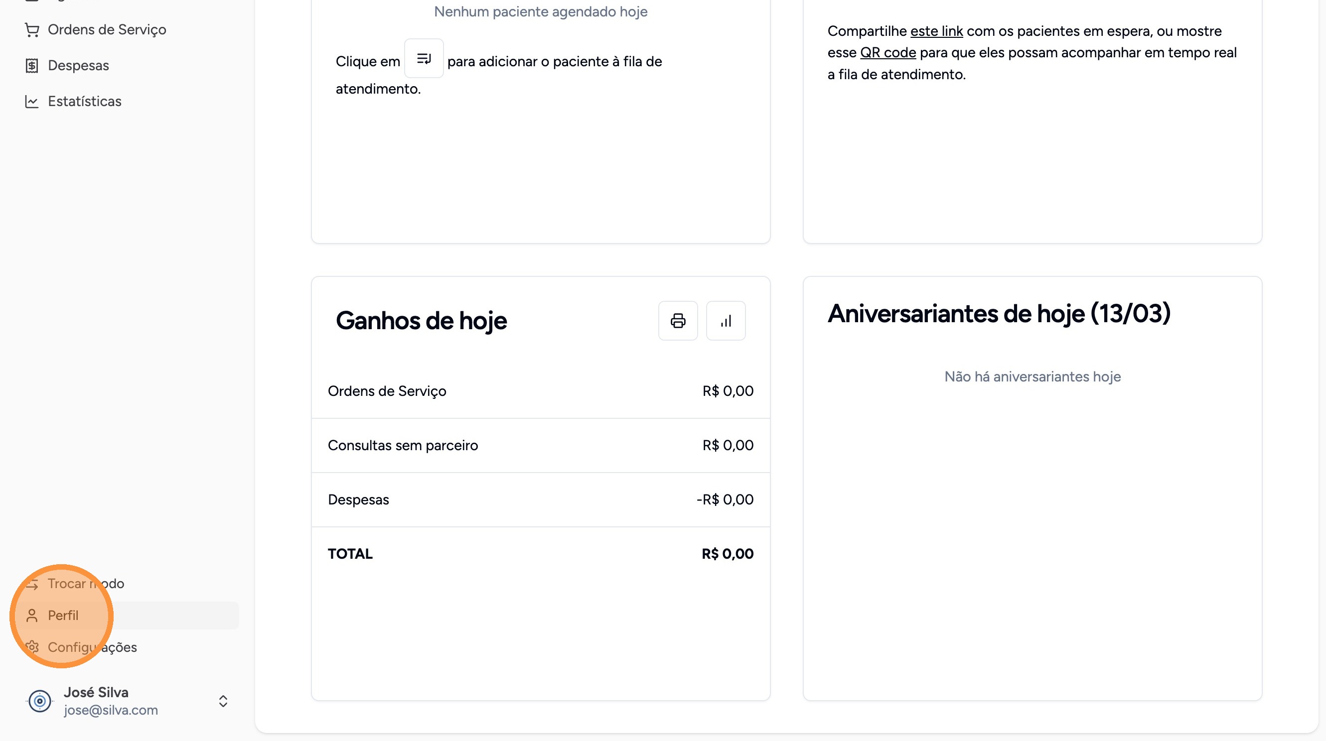Click the Trocar modo menu label

pos(86,584)
